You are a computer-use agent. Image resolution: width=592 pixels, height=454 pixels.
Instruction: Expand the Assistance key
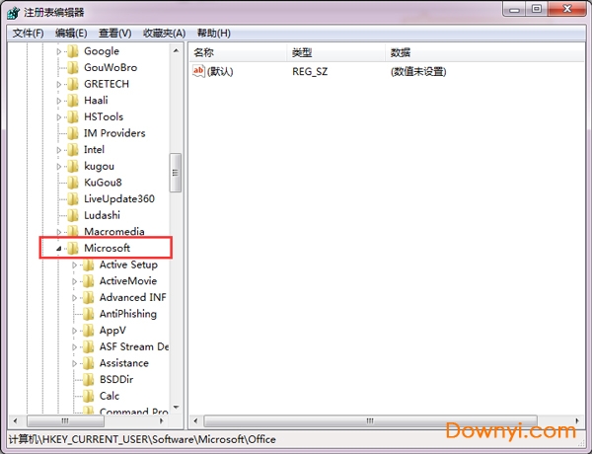tap(74, 364)
